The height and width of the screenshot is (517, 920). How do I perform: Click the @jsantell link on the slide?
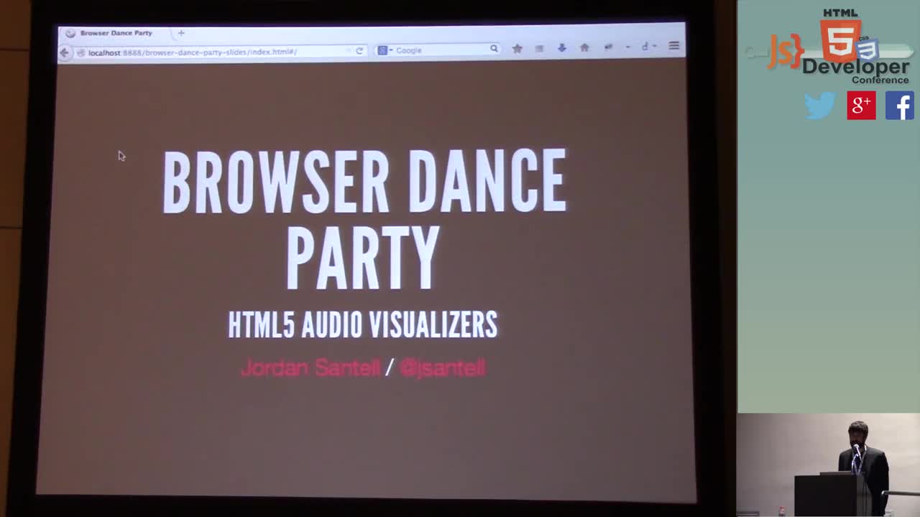[x=441, y=368]
